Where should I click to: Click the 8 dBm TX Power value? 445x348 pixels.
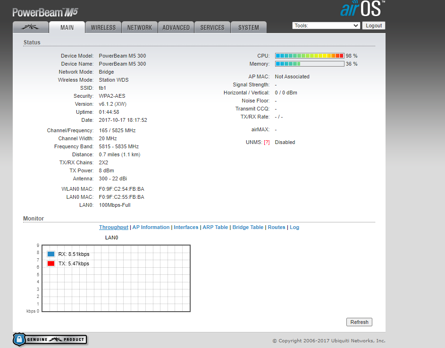tap(107, 170)
